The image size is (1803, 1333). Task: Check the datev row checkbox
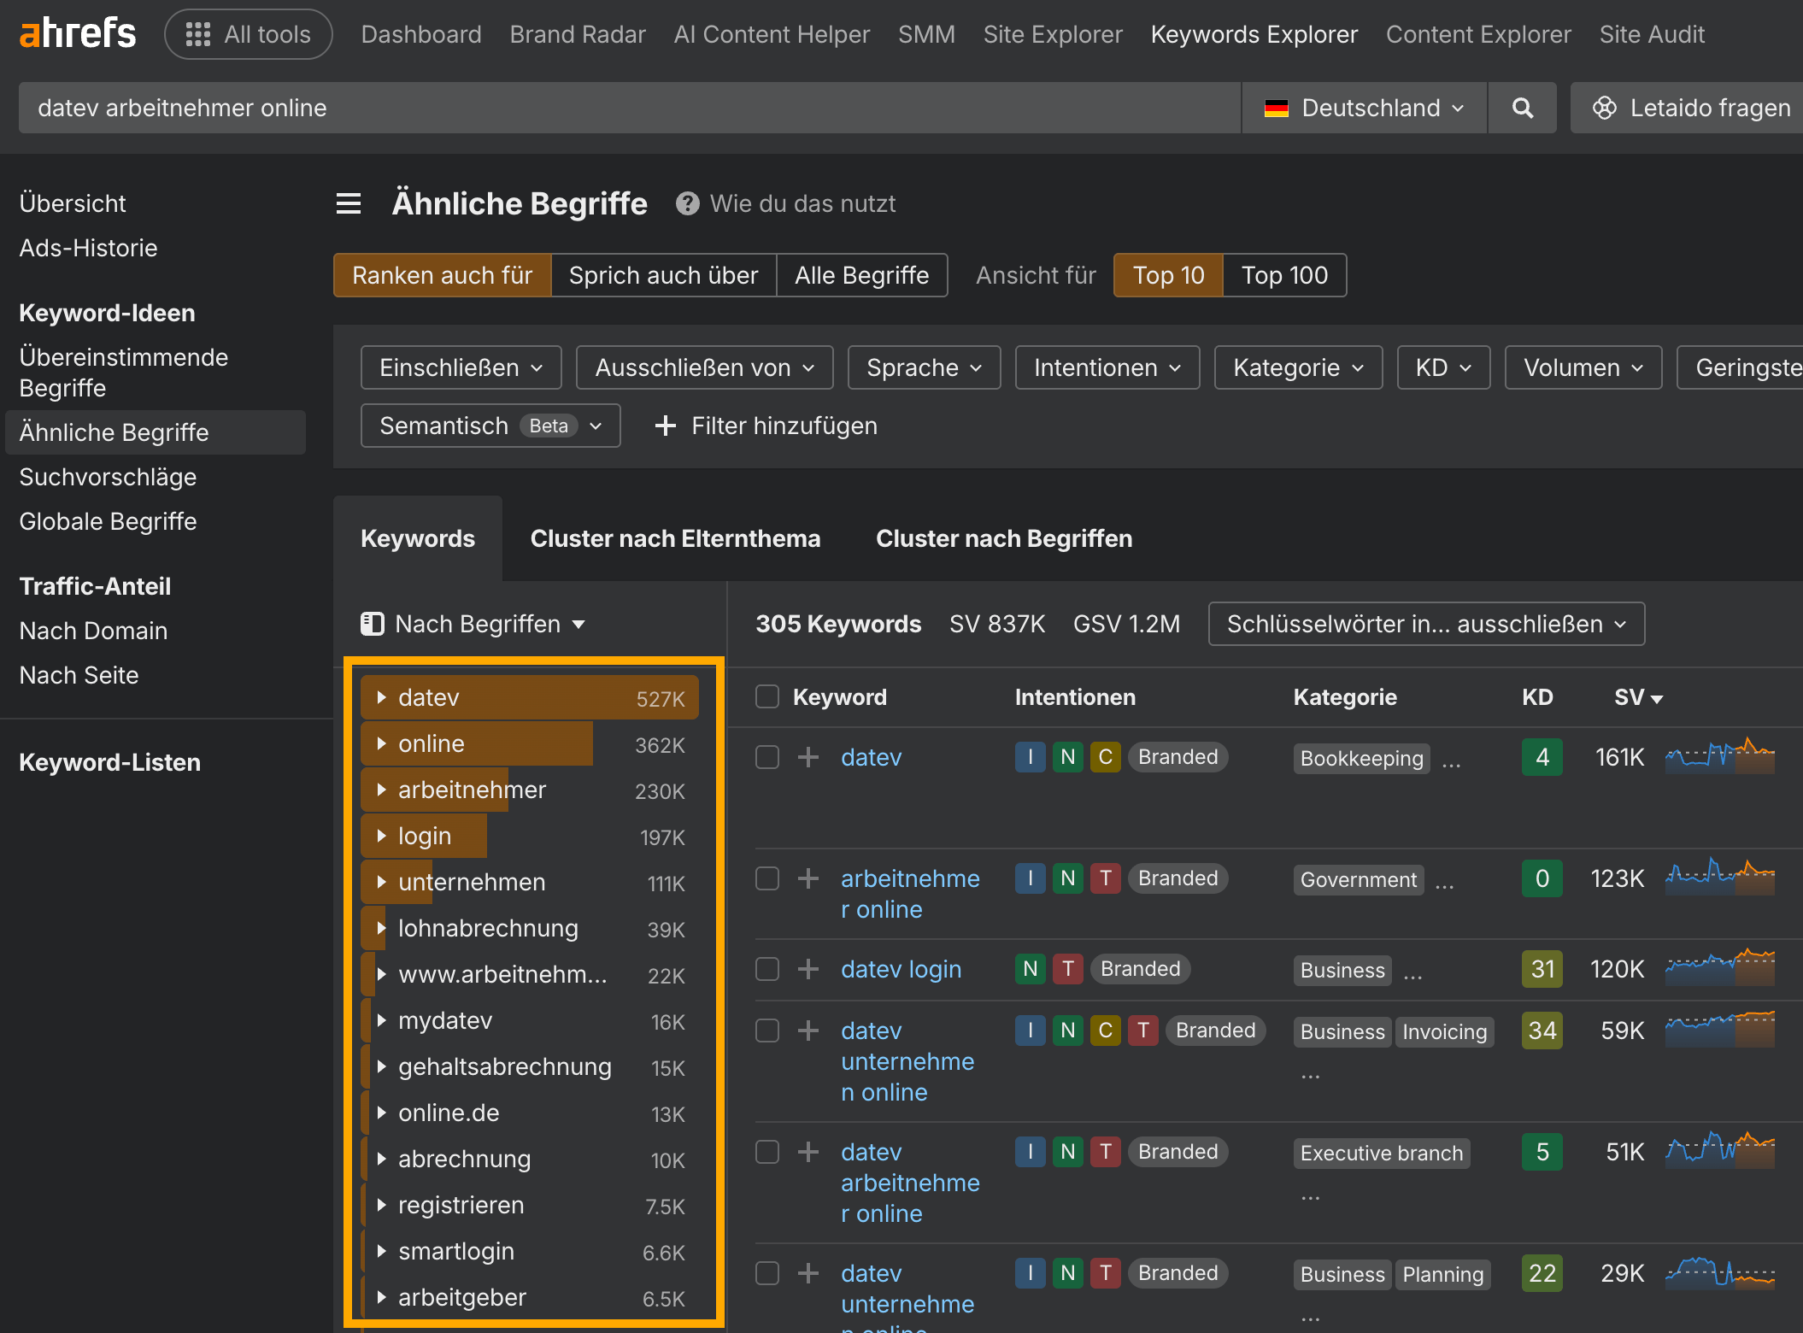[767, 757]
